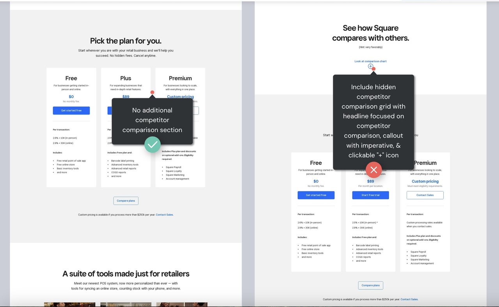499x307 pixels.
Task: Click '2.6% + 10¢ (in-person)' in left page
Action: (65, 138)
